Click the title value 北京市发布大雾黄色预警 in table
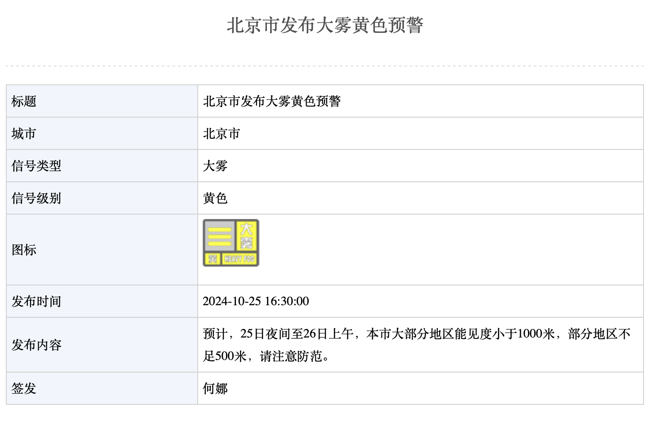This screenshot has height=421, width=648. [x=272, y=101]
